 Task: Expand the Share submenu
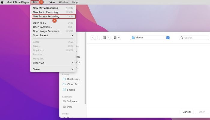(53, 69)
